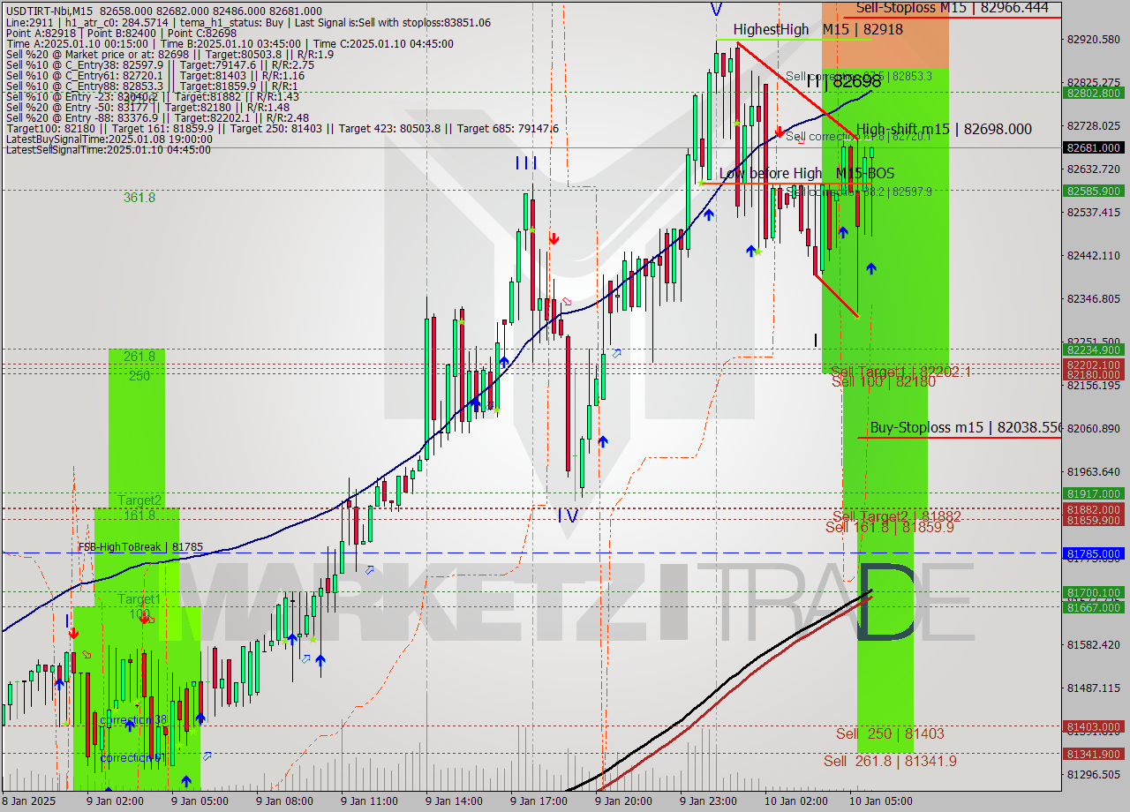Click the green 81700.100 price tag
Viewport: 1130px width, 812px height.
[x=1094, y=592]
